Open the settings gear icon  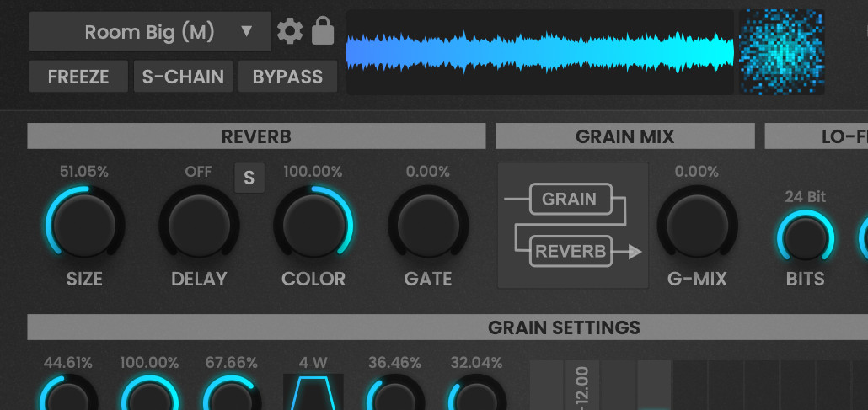click(x=290, y=33)
